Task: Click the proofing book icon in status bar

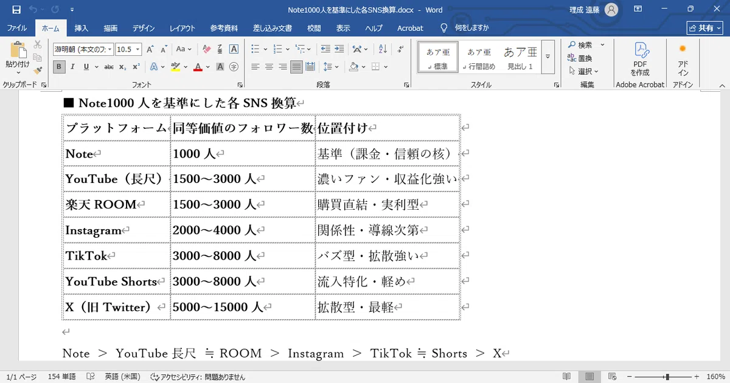Action: click(91, 377)
